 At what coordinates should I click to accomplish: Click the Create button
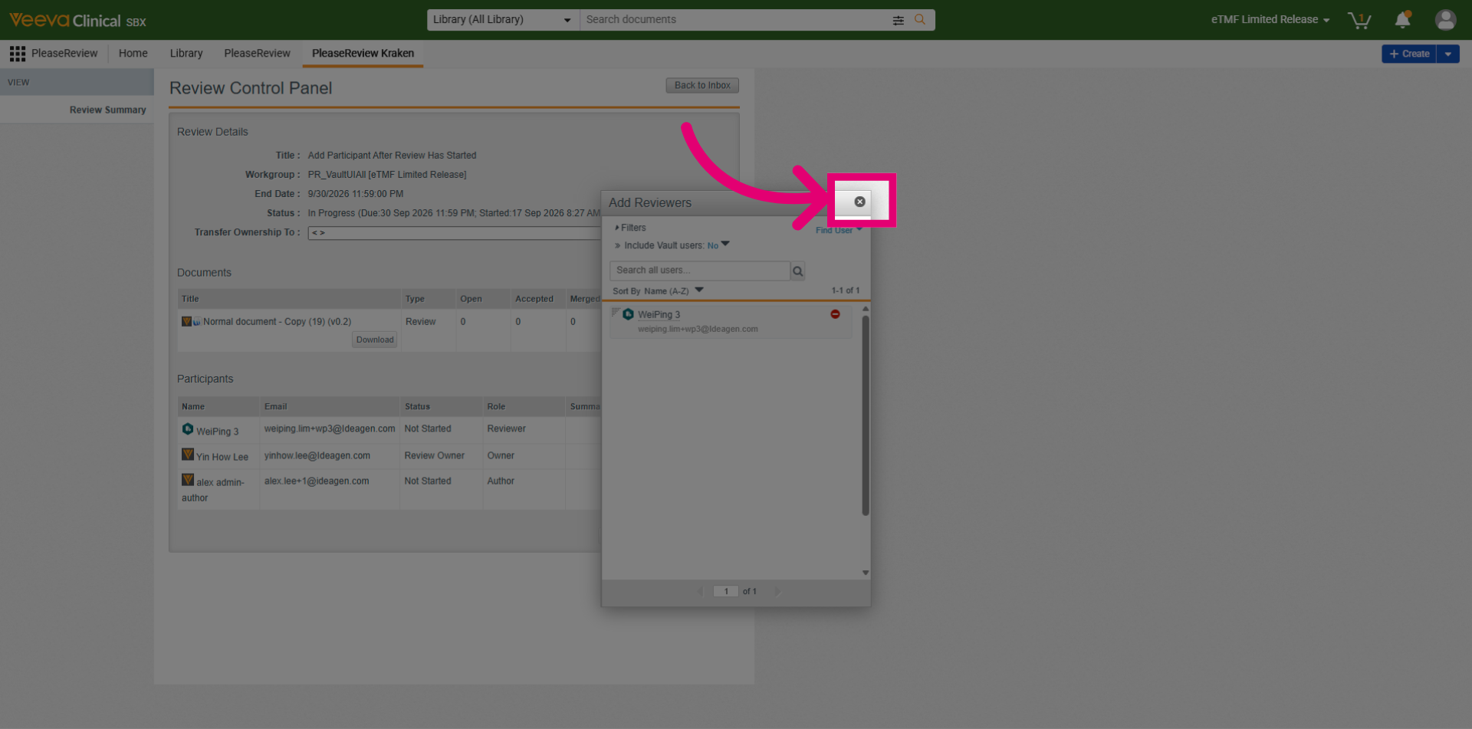point(1409,54)
